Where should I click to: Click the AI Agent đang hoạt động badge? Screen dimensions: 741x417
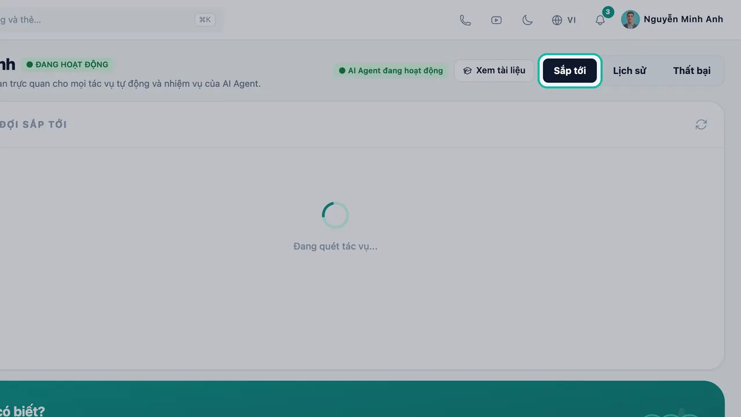pyautogui.click(x=391, y=71)
